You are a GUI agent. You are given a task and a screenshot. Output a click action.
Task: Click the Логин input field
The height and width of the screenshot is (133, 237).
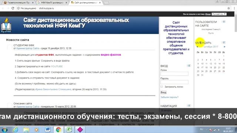click(x=174, y=74)
